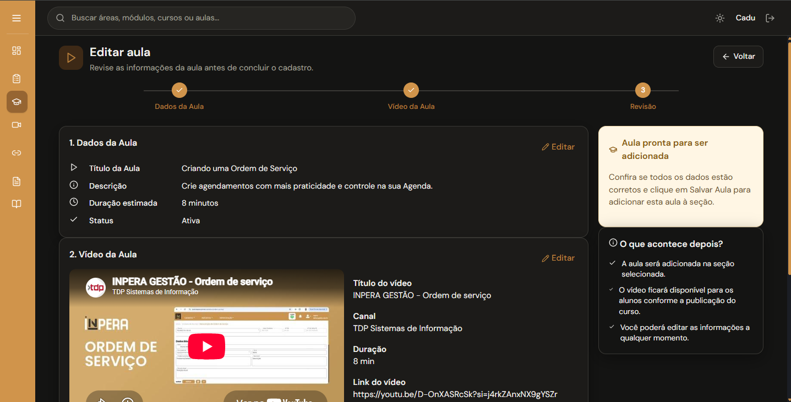This screenshot has width=791, height=402.
Task: Click the 8 min video duration value
Action: (363, 361)
